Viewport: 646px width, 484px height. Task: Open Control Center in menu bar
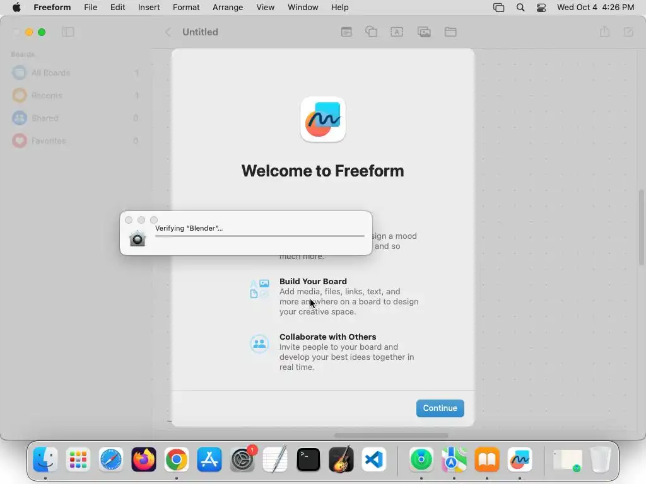tap(541, 8)
